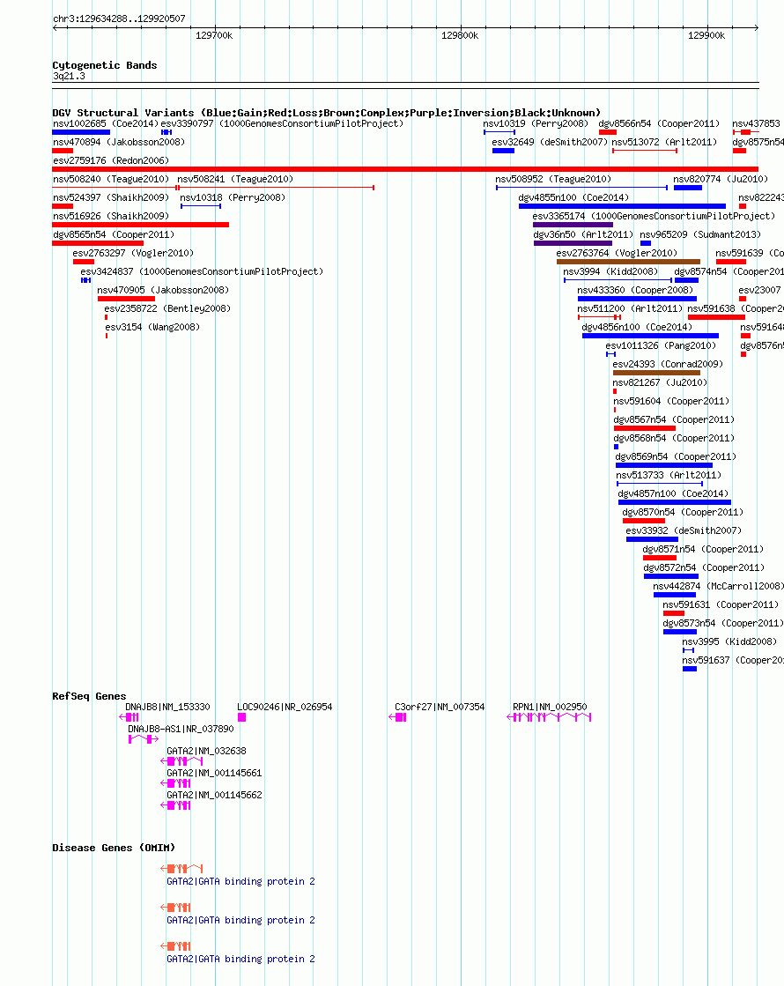Select the esv2759176 (Redon2006) loss bar

[405, 169]
